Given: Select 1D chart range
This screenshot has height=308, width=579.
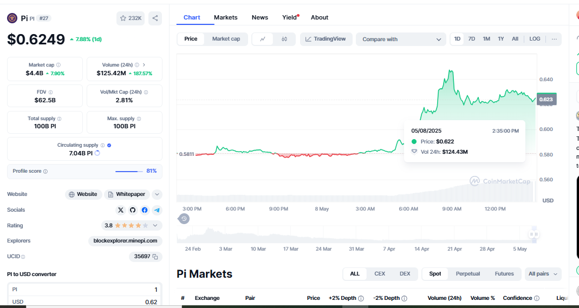Looking at the screenshot, I should coord(457,39).
